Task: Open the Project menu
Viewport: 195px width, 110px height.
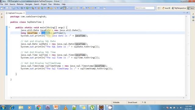Action: click(44, 4)
